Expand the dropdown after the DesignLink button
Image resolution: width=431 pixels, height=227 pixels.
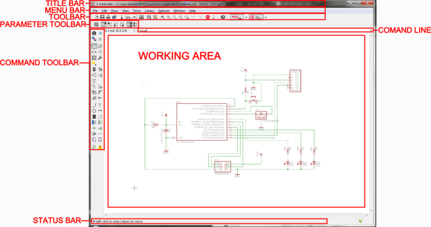245,18
